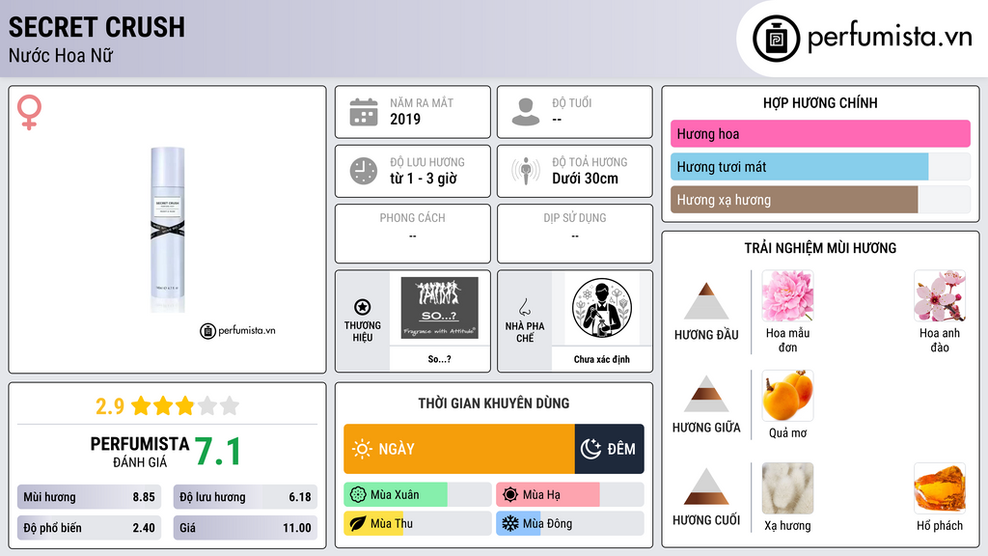The width and height of the screenshot is (988, 556).
Task: Click the perfumista.vn site name text
Action: 890,37
